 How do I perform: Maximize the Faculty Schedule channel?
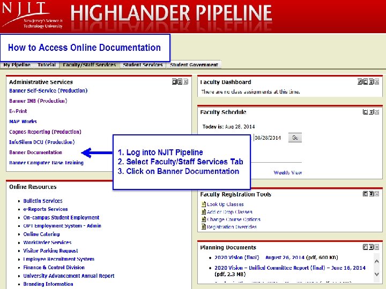(x=365, y=112)
